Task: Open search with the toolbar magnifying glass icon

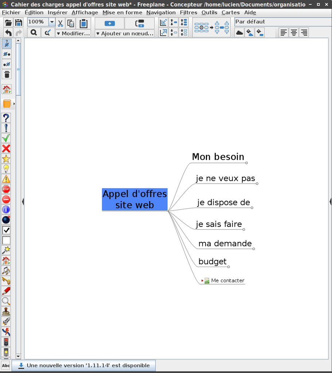Action: coord(34,32)
